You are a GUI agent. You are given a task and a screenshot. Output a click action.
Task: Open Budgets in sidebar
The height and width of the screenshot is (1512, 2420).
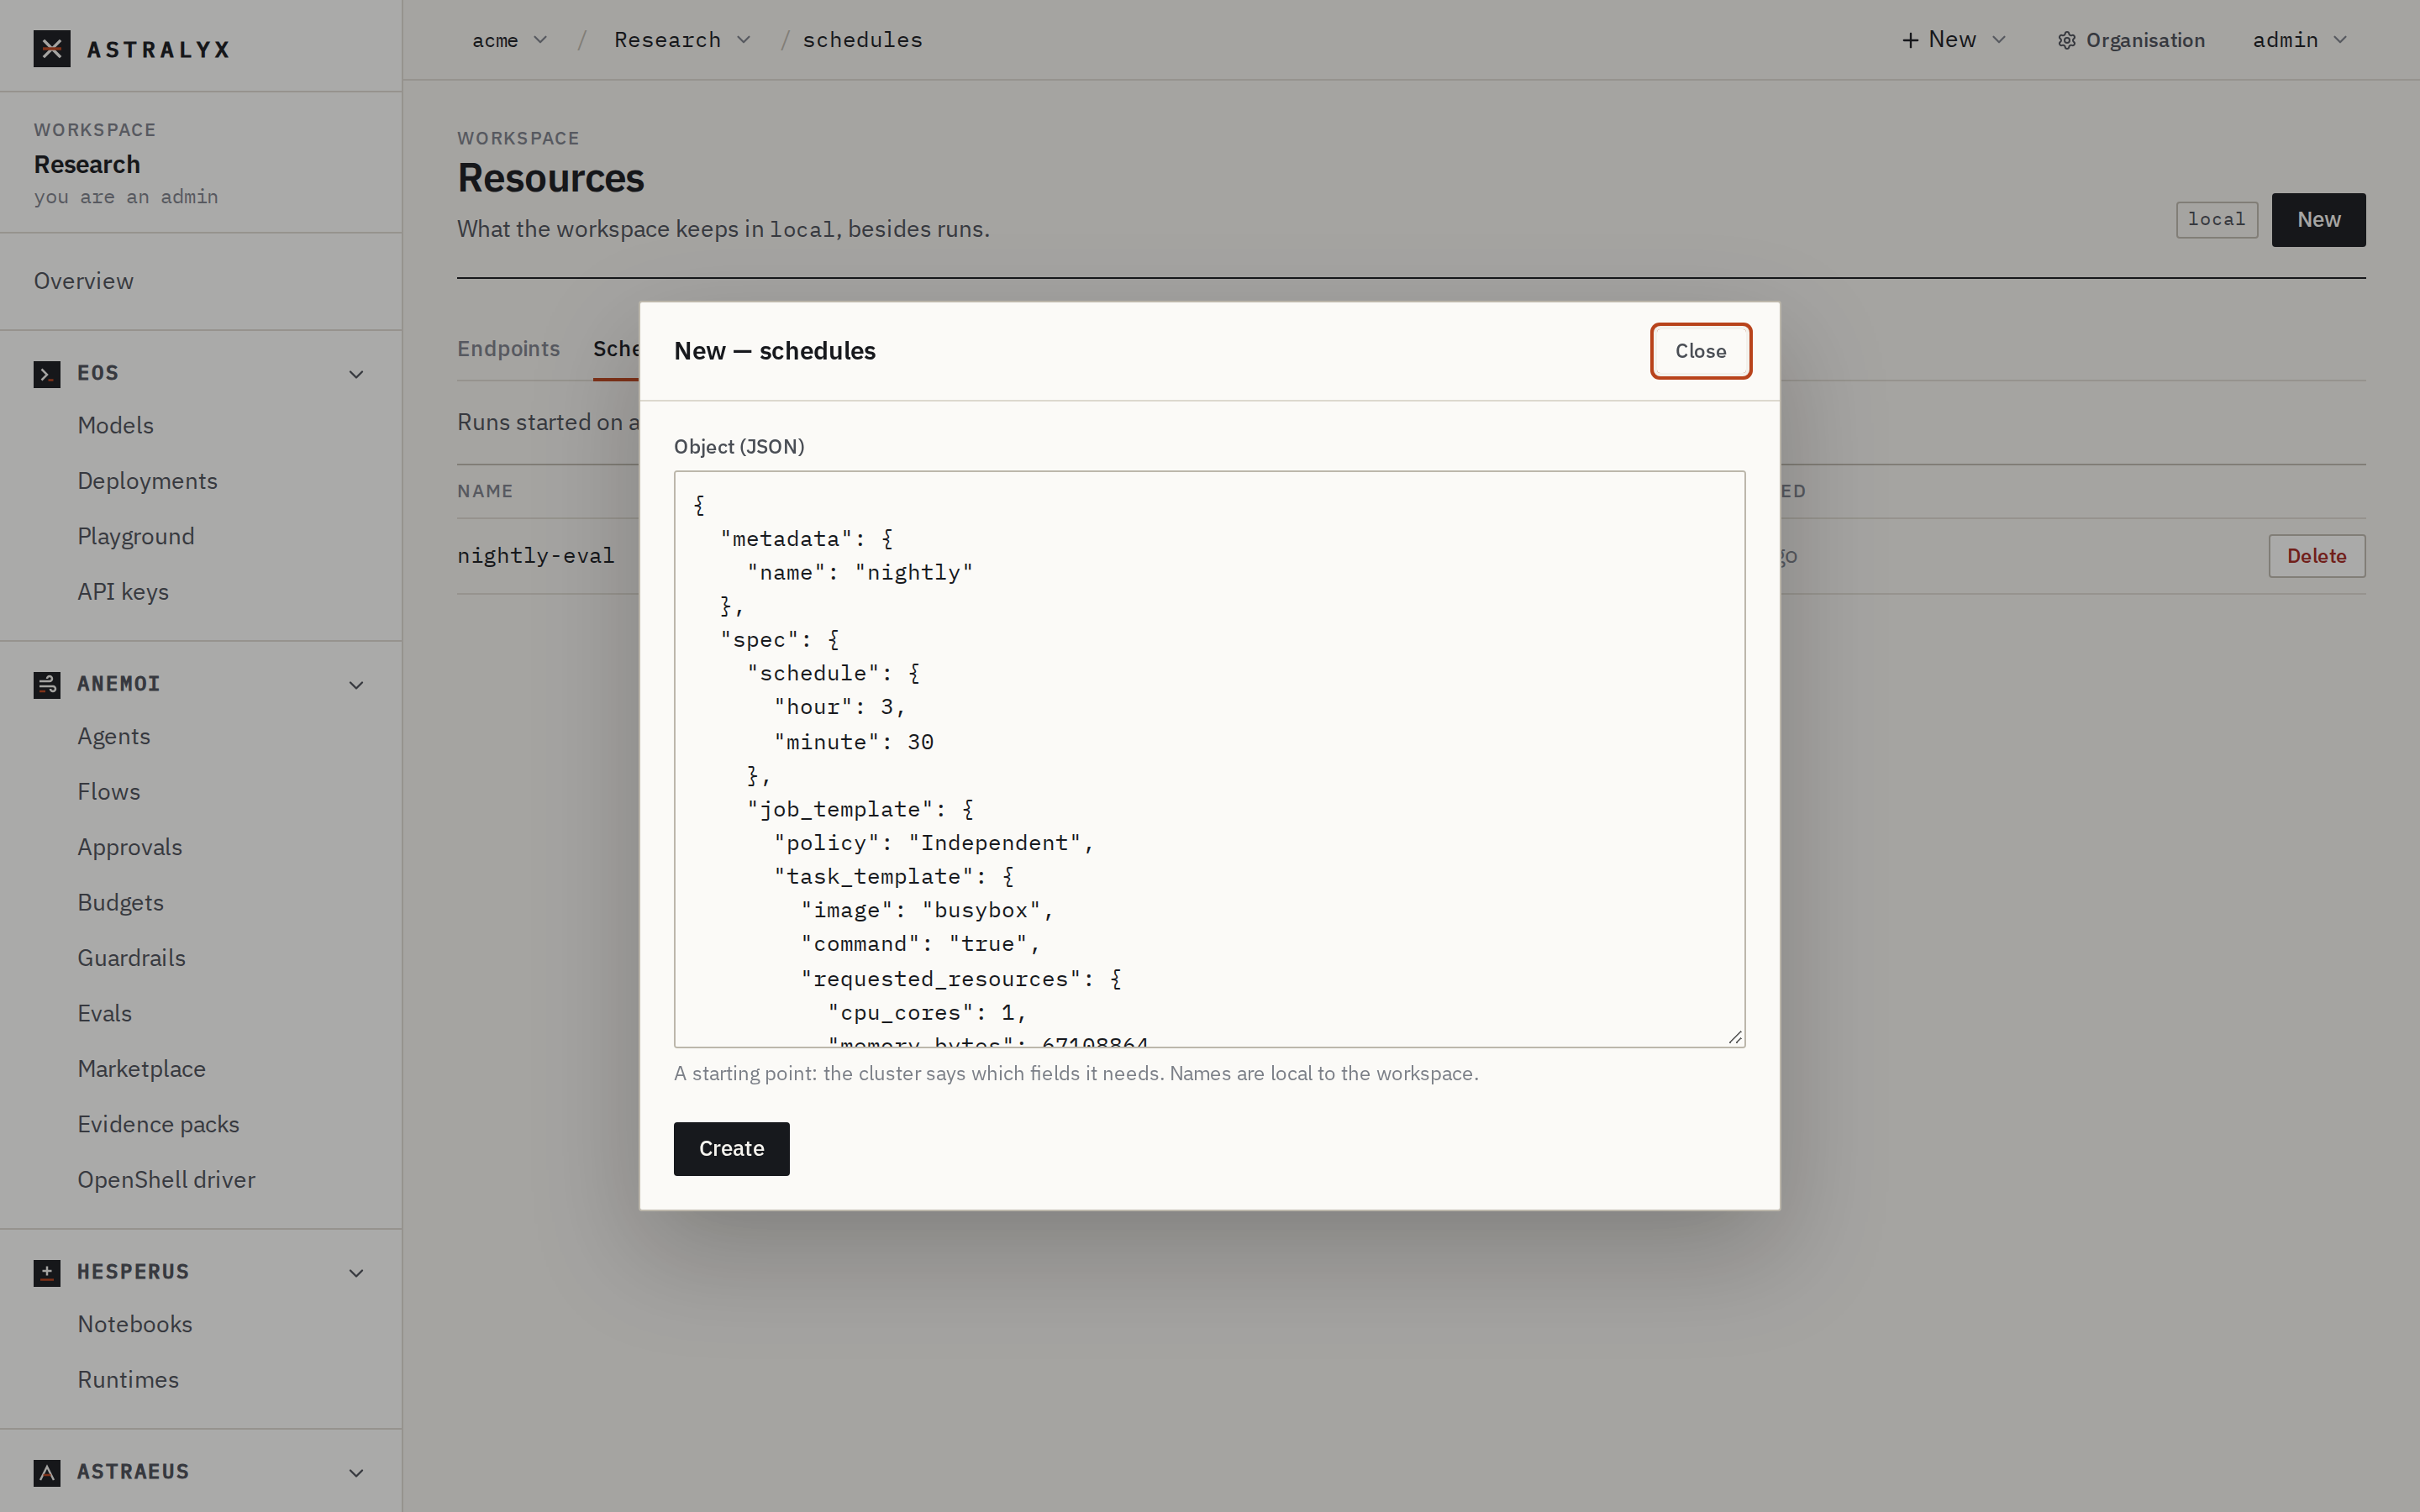click(121, 903)
